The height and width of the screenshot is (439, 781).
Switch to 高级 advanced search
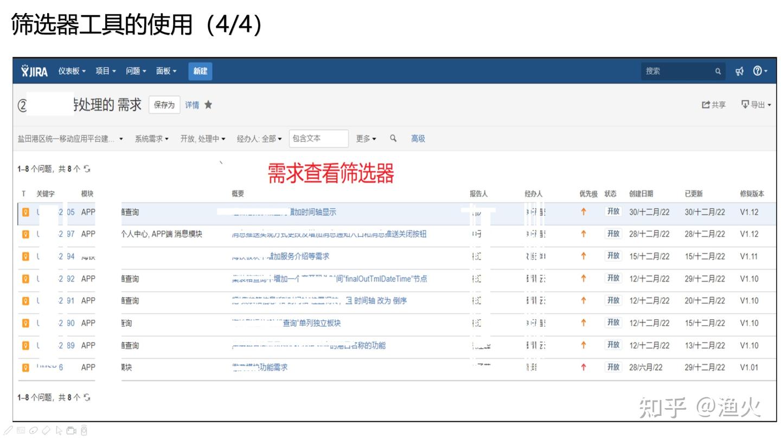[x=418, y=139]
